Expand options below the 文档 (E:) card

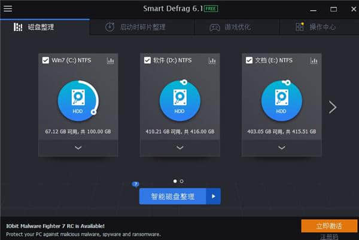pos(281,148)
